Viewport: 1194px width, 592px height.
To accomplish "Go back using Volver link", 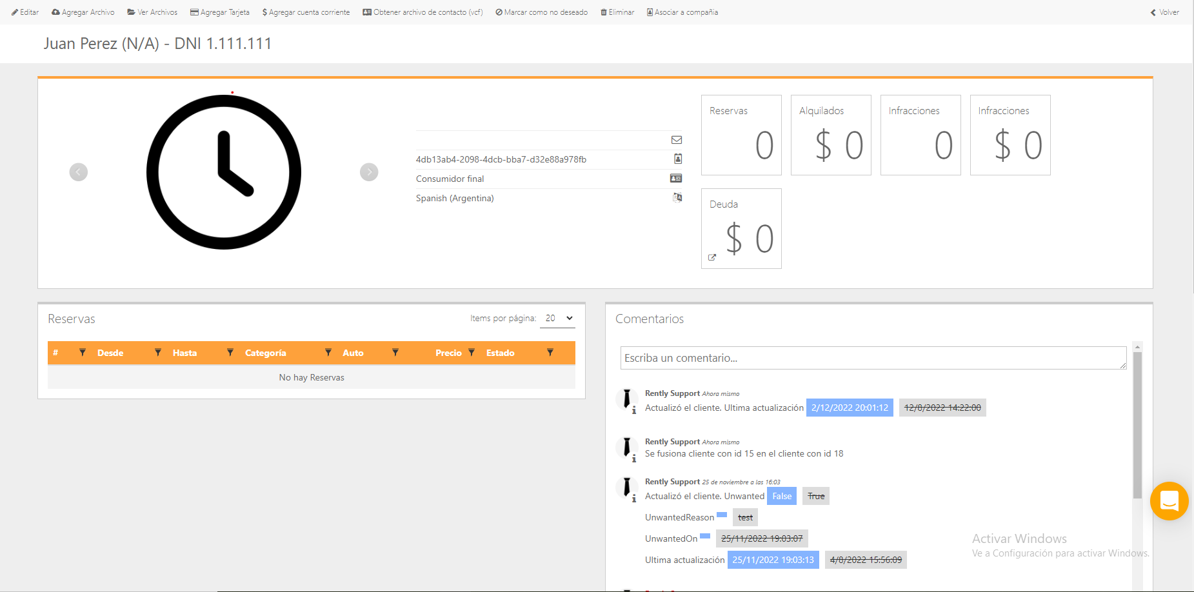I will point(1165,12).
